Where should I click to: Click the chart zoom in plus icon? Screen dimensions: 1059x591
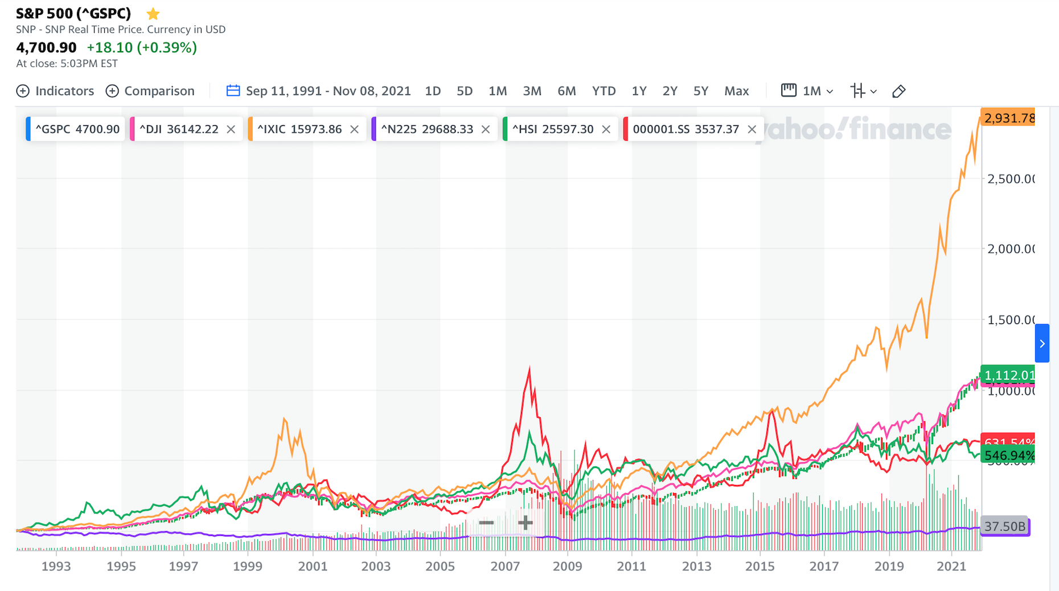[x=525, y=523]
